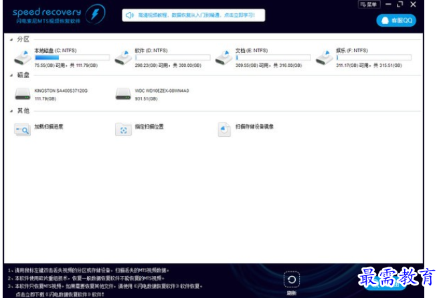The image size is (441, 298).
Task: Click the speaker icon in tutorial banner
Action: pos(130,15)
